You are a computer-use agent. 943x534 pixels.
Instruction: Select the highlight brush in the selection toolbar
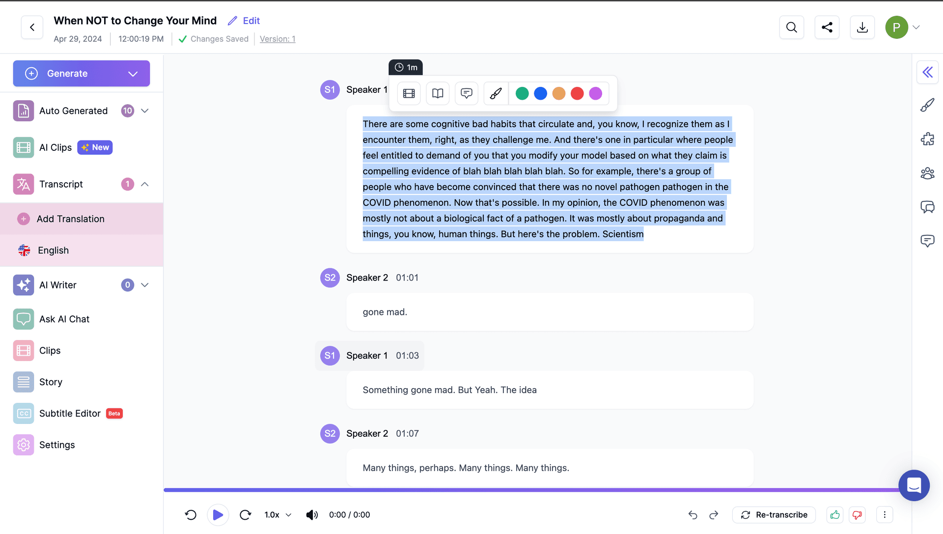coord(495,93)
